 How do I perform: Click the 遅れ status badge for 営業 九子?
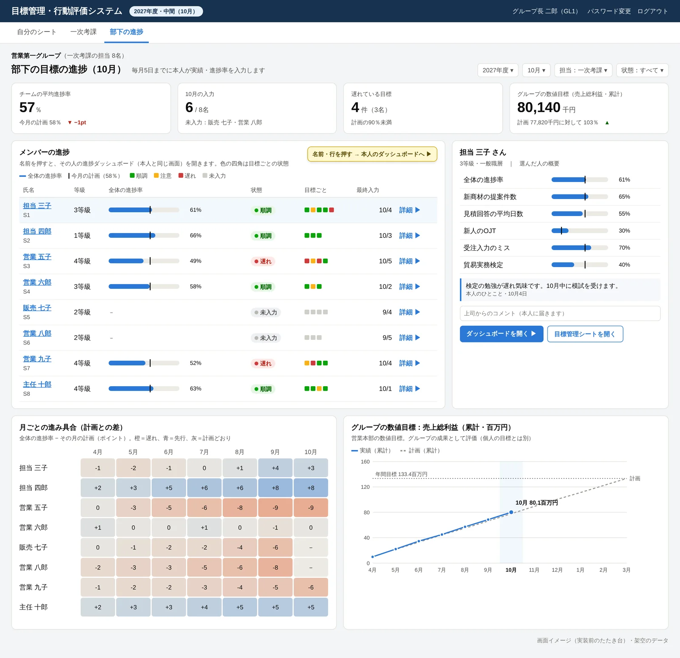pos(263,363)
